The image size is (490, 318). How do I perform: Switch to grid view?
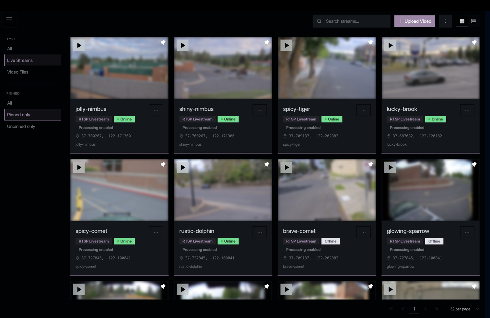click(462, 21)
